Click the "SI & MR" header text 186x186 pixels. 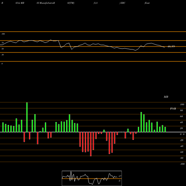point(20,3)
